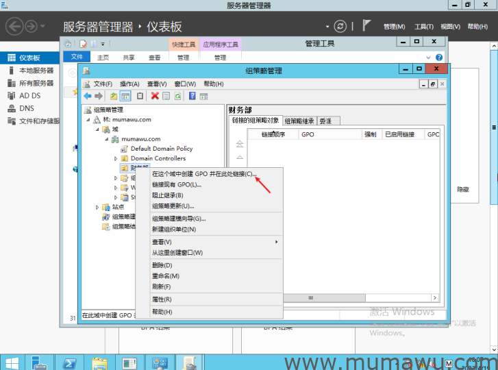Image resolution: width=498 pixels, height=370 pixels.
Task: Collapse the 林: mumawu.com forest node
Action: coord(88,120)
